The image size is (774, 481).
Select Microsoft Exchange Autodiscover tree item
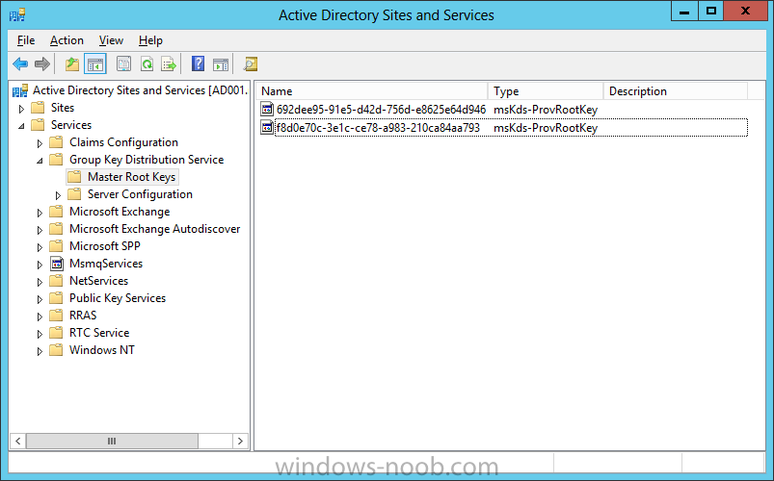pyautogui.click(x=155, y=229)
